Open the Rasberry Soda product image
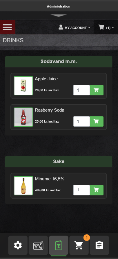 click(x=23, y=117)
